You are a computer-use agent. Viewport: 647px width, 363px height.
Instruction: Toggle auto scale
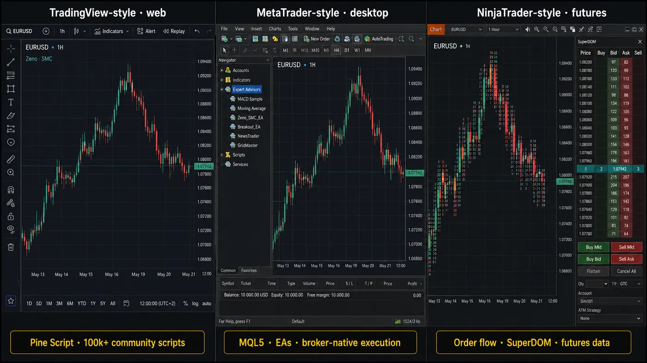207,303
